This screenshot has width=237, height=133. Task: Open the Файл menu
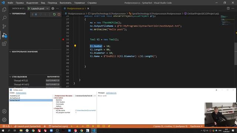coord(10,3)
